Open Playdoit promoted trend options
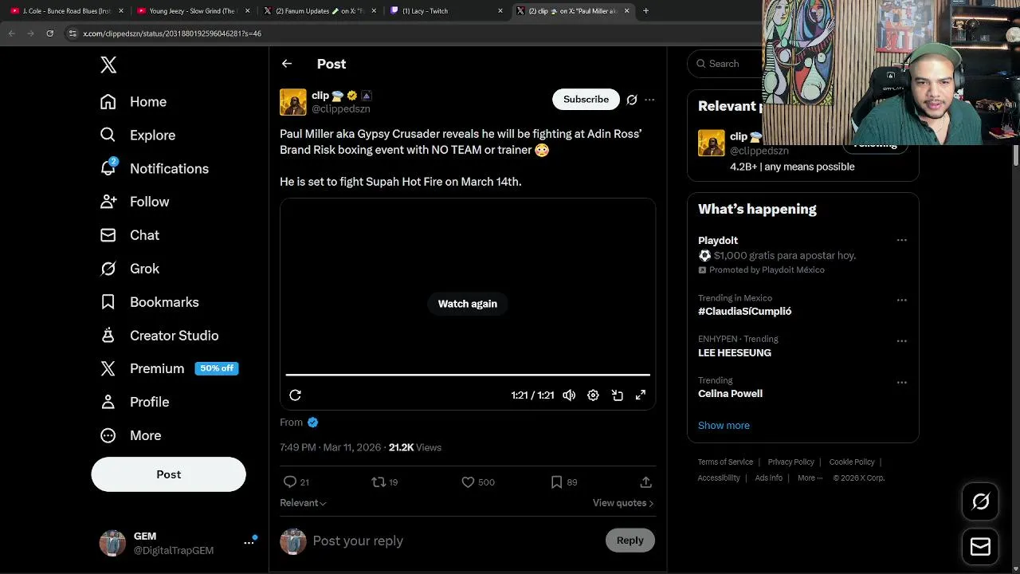The height and width of the screenshot is (574, 1020). (901, 240)
